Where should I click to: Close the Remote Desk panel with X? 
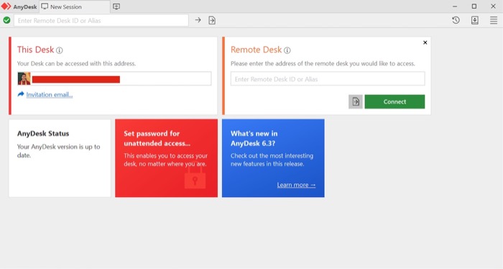click(x=425, y=42)
